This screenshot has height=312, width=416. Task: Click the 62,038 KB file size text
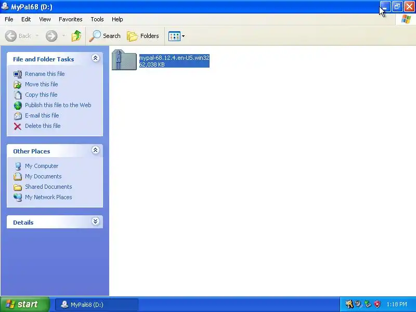[x=152, y=64]
